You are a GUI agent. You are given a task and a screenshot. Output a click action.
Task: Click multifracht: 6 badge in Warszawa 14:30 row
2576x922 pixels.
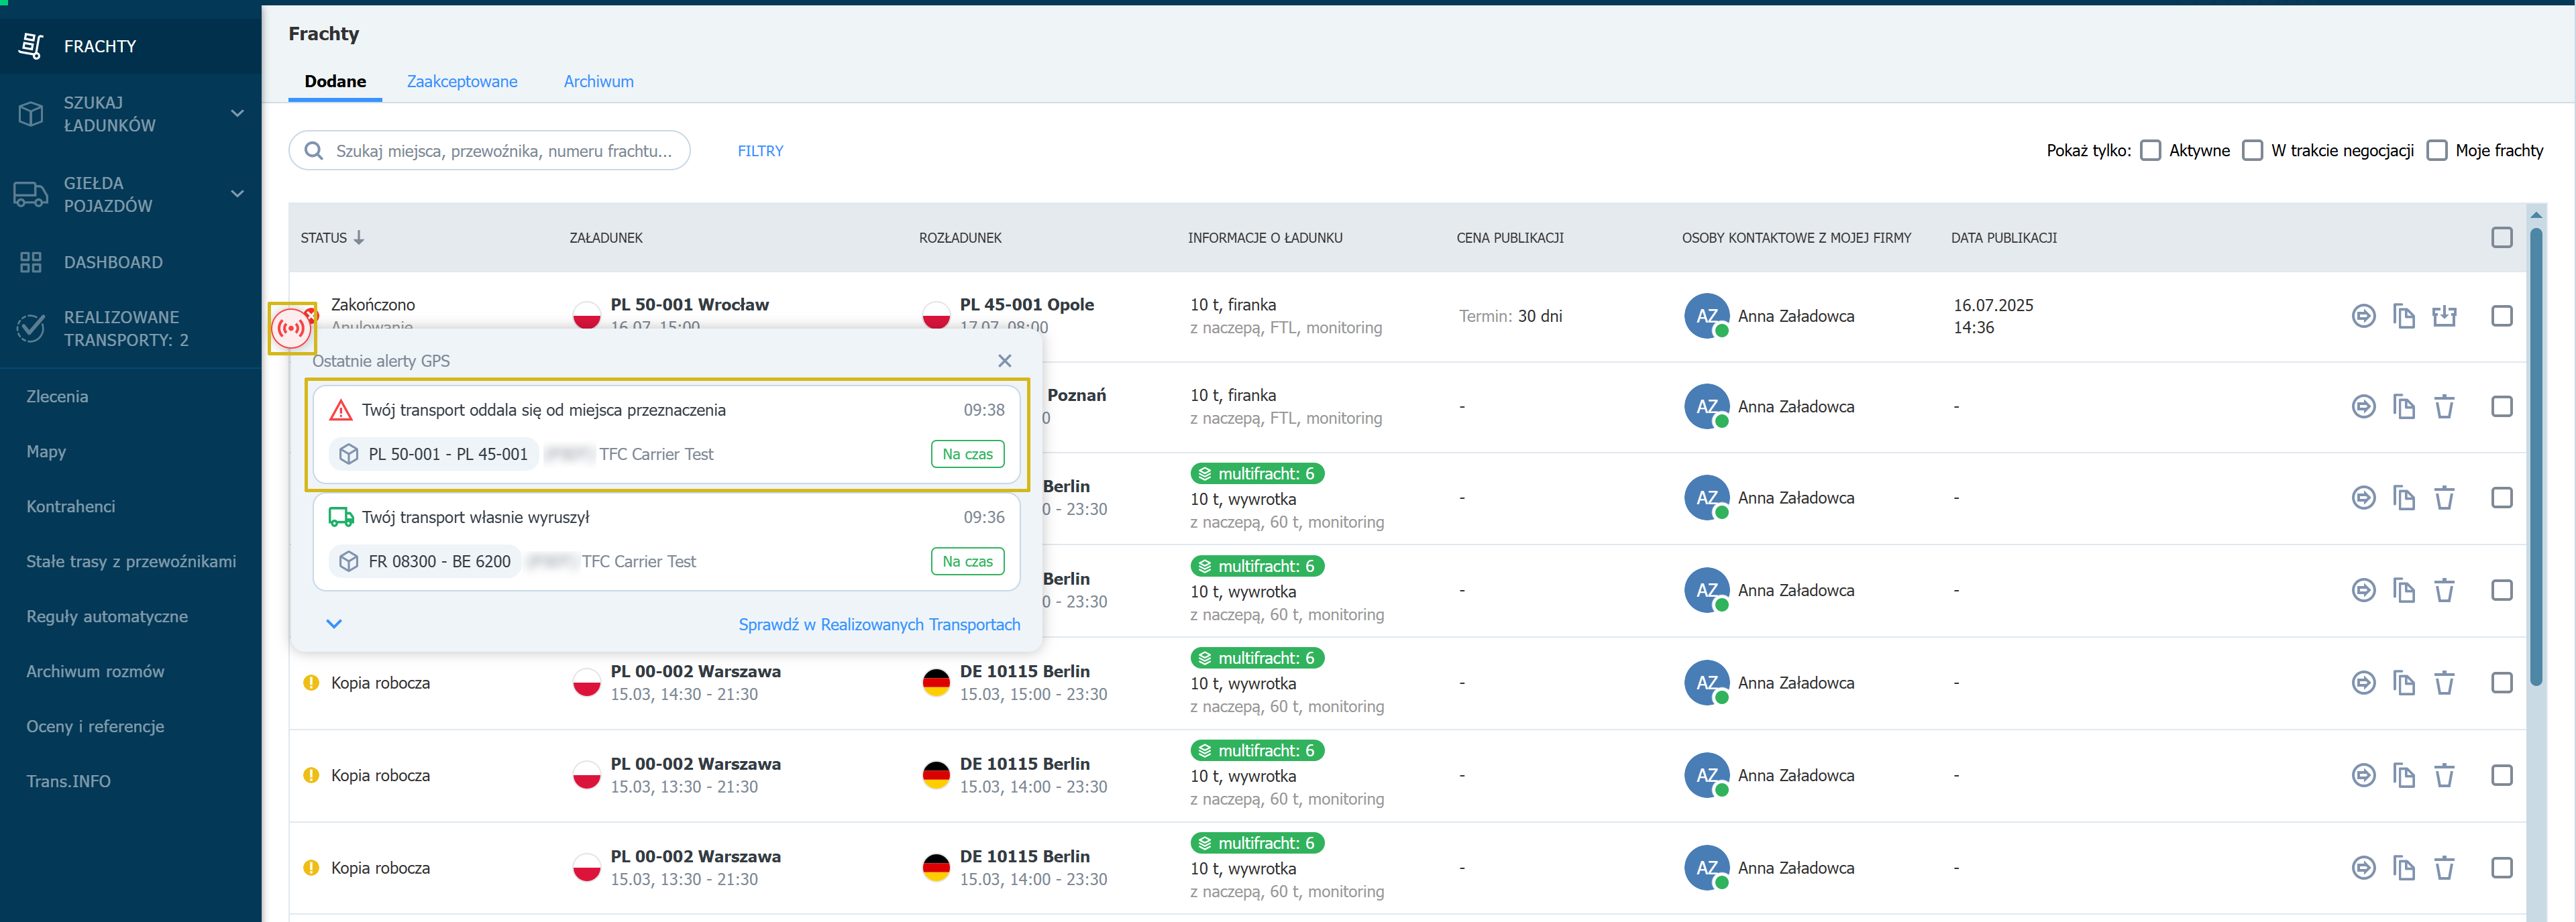[1257, 658]
